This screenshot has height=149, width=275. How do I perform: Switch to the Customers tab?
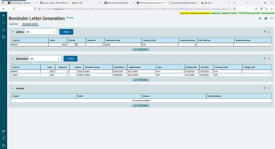tap(14, 24)
